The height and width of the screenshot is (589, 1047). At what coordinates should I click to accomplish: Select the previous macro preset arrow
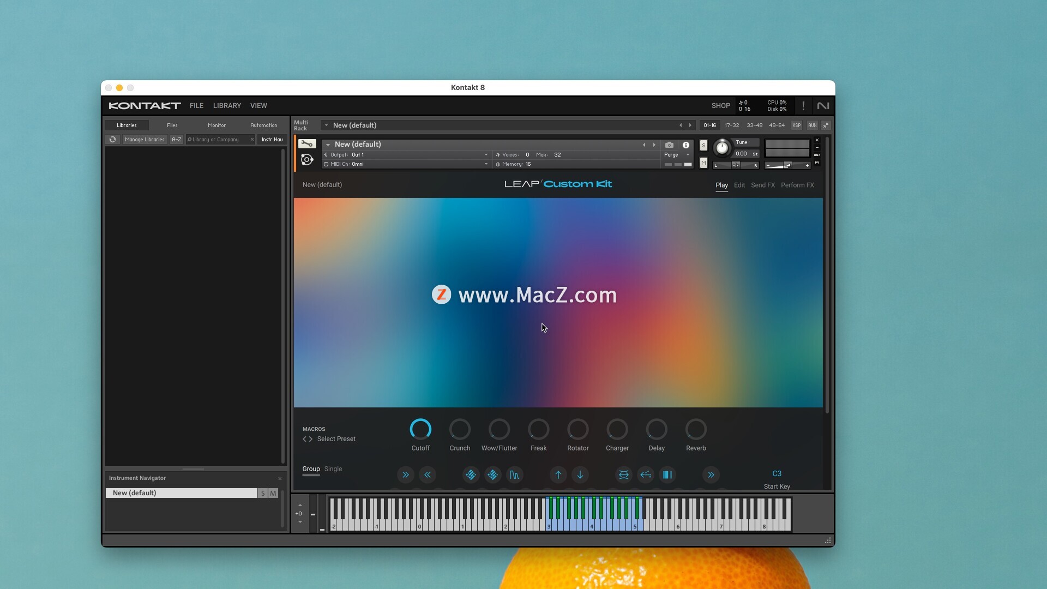tap(305, 439)
